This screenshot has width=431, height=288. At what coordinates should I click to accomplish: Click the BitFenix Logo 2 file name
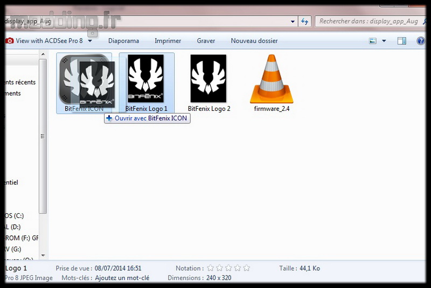209,109
